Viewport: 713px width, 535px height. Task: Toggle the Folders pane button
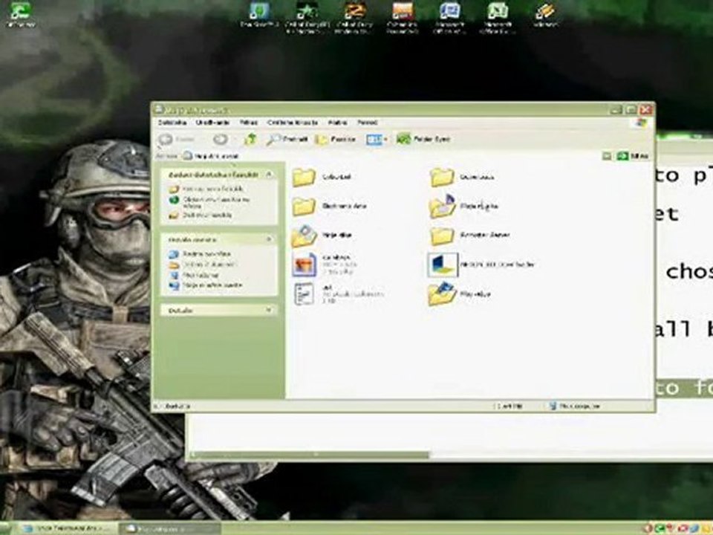336,139
